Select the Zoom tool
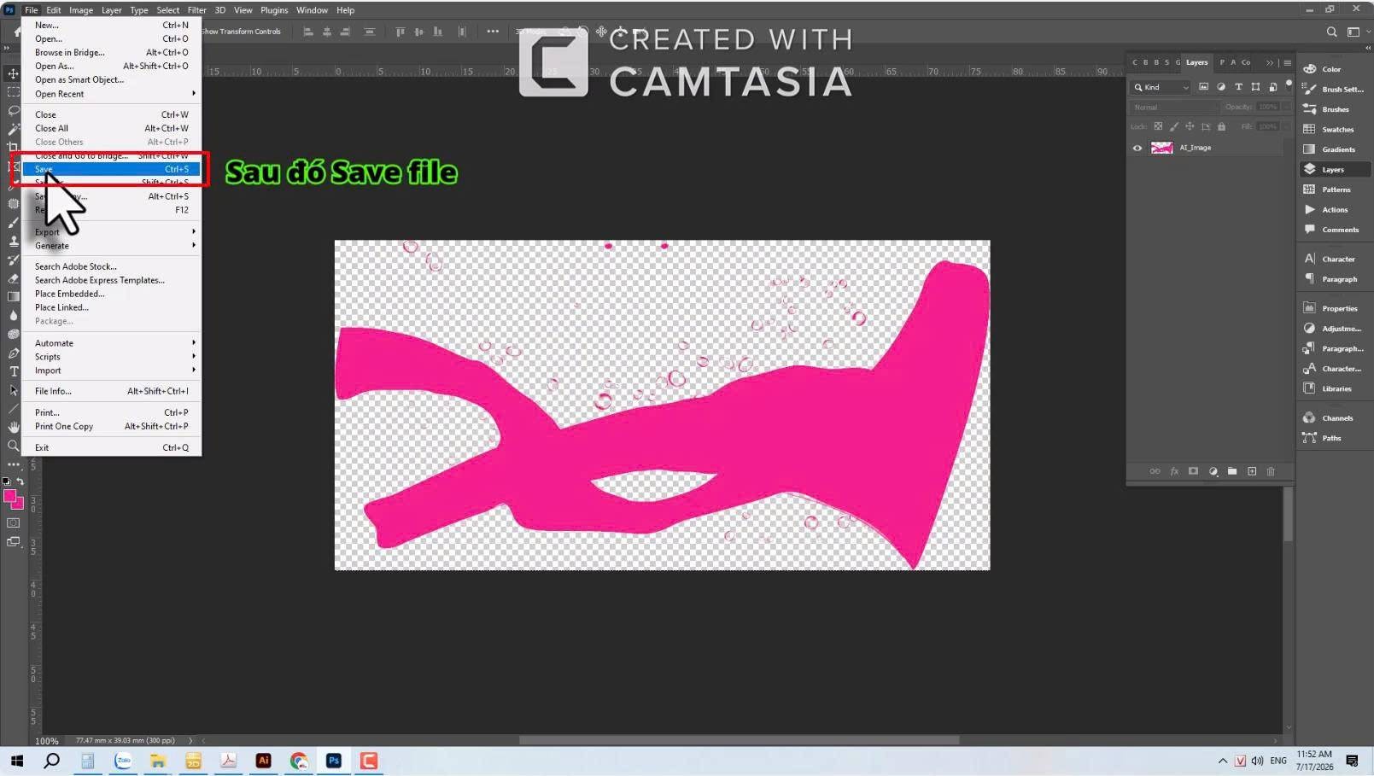Image resolution: width=1374 pixels, height=776 pixels. (x=14, y=446)
